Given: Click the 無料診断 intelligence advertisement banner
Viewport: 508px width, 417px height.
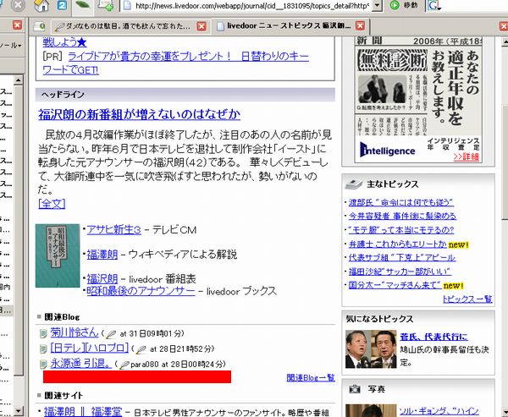Looking at the screenshot, I should click(x=418, y=101).
